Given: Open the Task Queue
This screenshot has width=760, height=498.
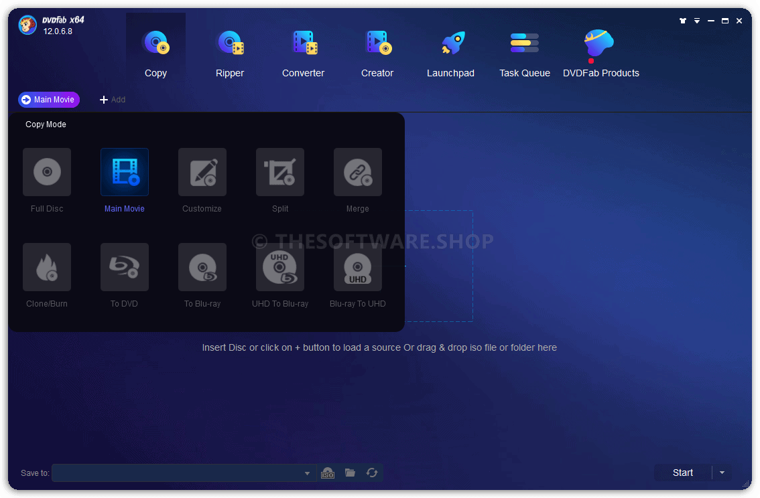Looking at the screenshot, I should click(525, 54).
